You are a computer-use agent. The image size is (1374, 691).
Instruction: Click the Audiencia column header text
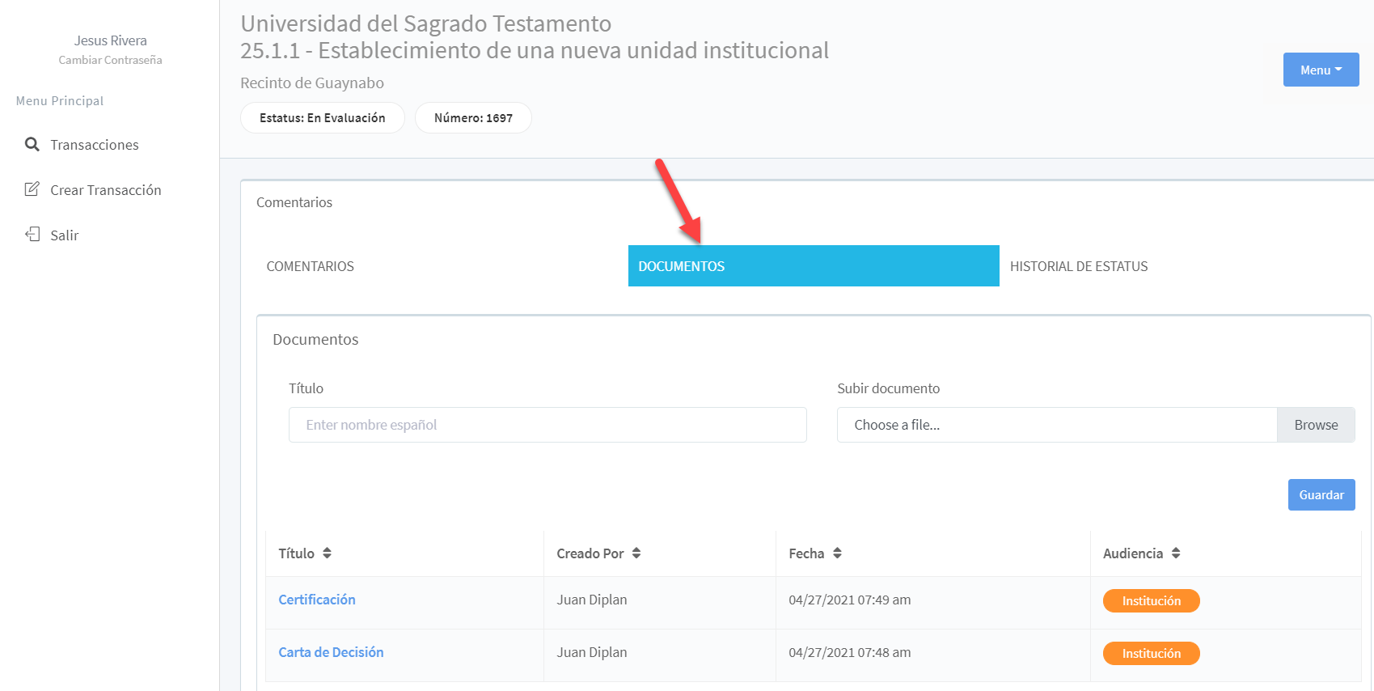pyautogui.click(x=1133, y=553)
